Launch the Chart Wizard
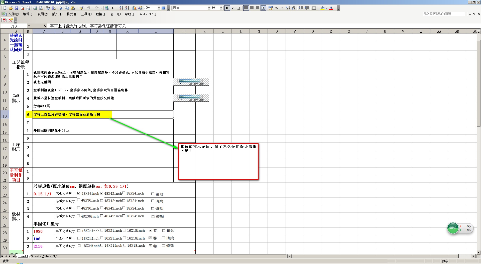 pos(135,8)
